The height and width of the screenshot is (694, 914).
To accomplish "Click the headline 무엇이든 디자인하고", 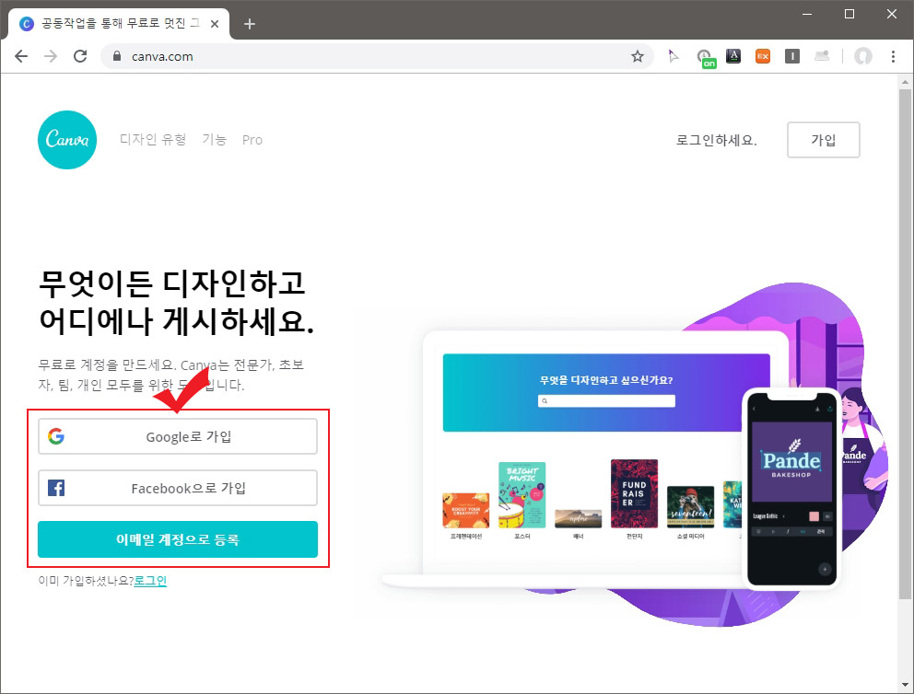I will 172,283.
